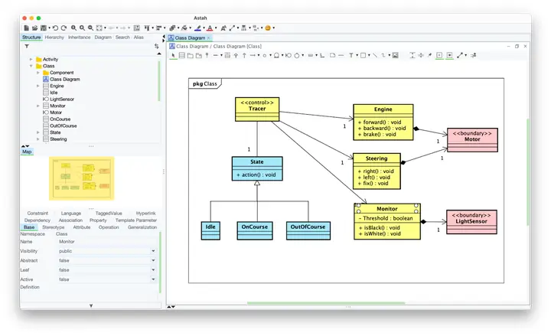Switch to the Hierarchy tab
This screenshot has height=336, width=551.
pos(54,38)
